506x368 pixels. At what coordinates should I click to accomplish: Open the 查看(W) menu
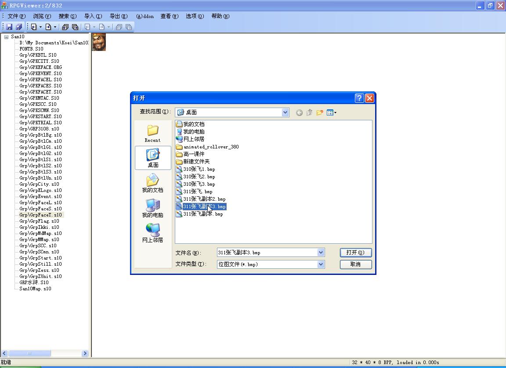[170, 16]
